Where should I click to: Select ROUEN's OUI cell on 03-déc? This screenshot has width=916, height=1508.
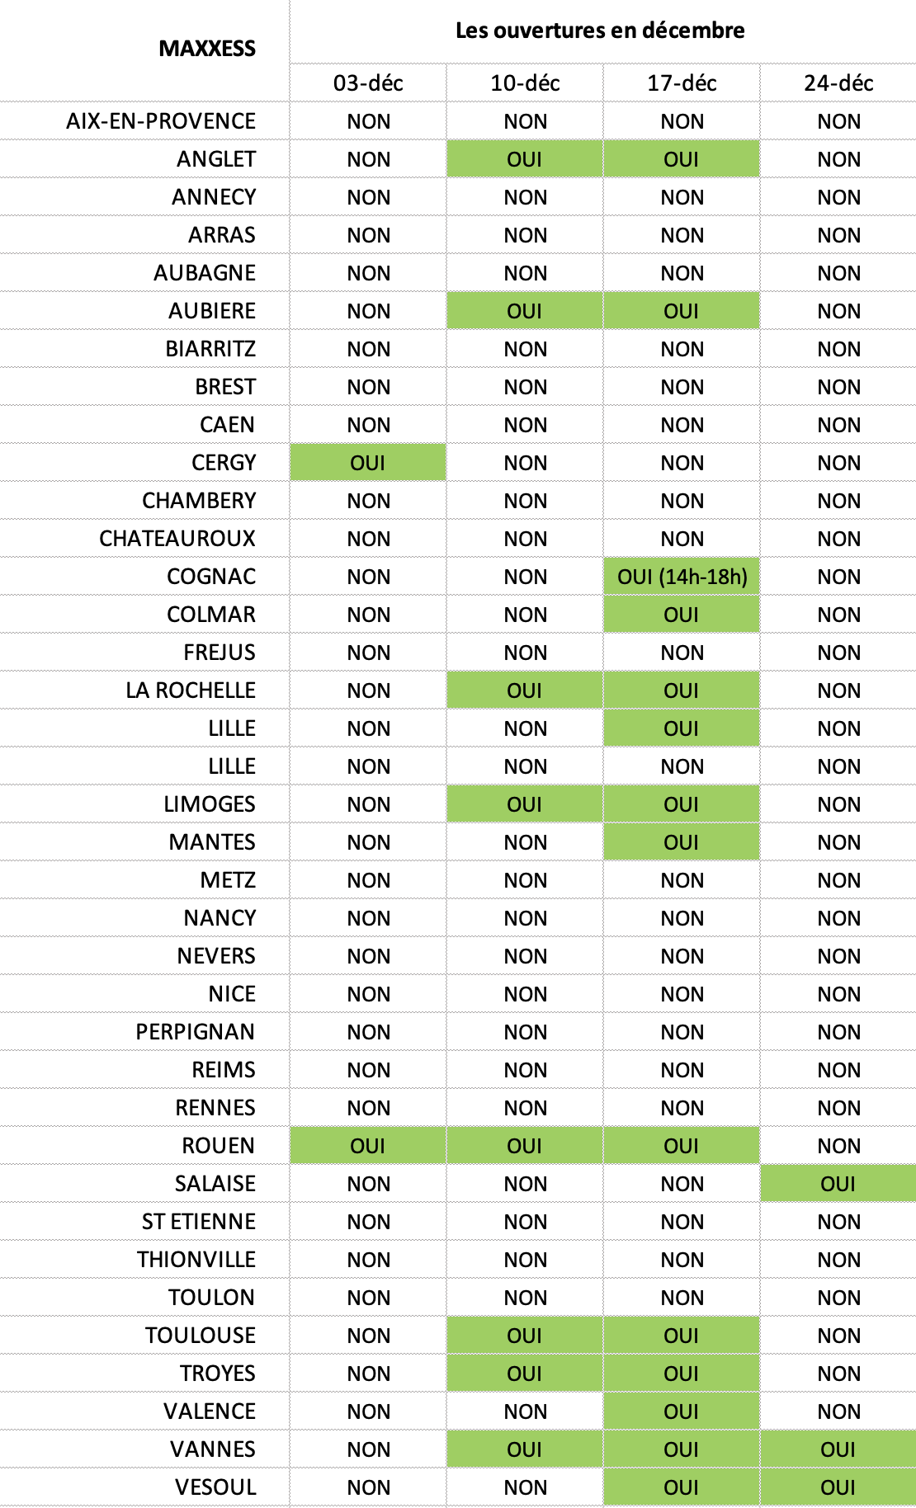(368, 1146)
